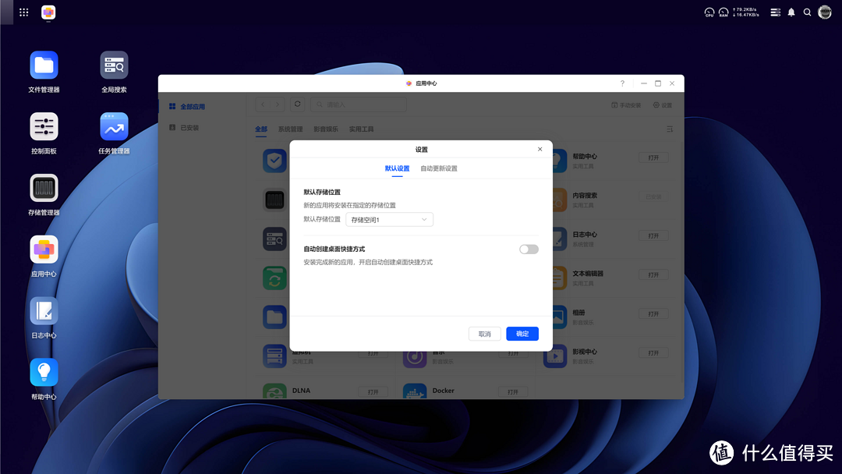Viewport: 842px width, 474px height.
Task: Click the network speed readout in top bar
Action: pos(746,12)
